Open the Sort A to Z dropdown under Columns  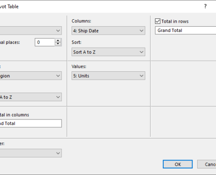click(x=108, y=52)
